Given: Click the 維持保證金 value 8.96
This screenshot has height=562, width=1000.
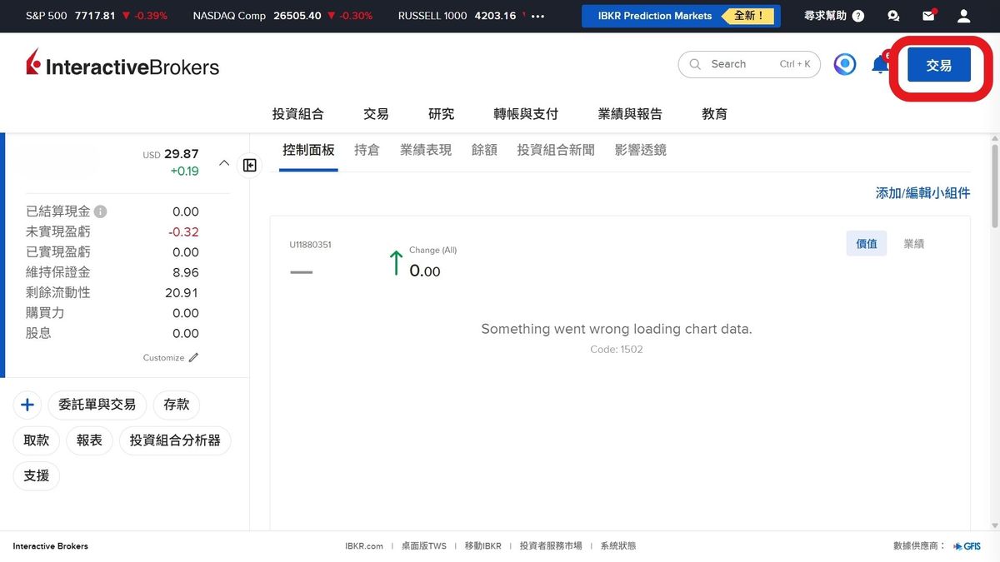Looking at the screenshot, I should pyautogui.click(x=186, y=272).
